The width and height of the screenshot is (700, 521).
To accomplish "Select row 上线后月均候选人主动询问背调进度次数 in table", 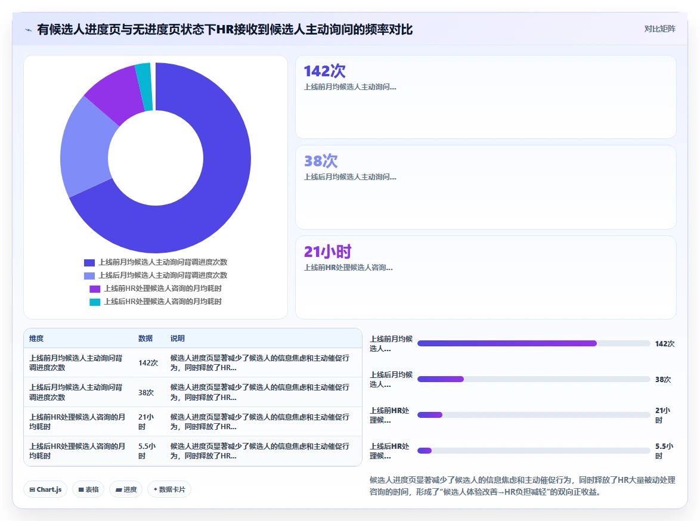I will [193, 392].
